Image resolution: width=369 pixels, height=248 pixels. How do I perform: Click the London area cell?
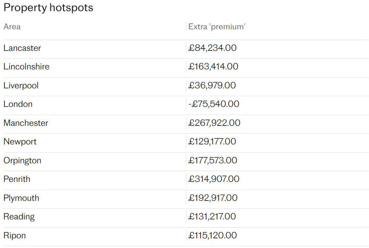[x=18, y=104]
